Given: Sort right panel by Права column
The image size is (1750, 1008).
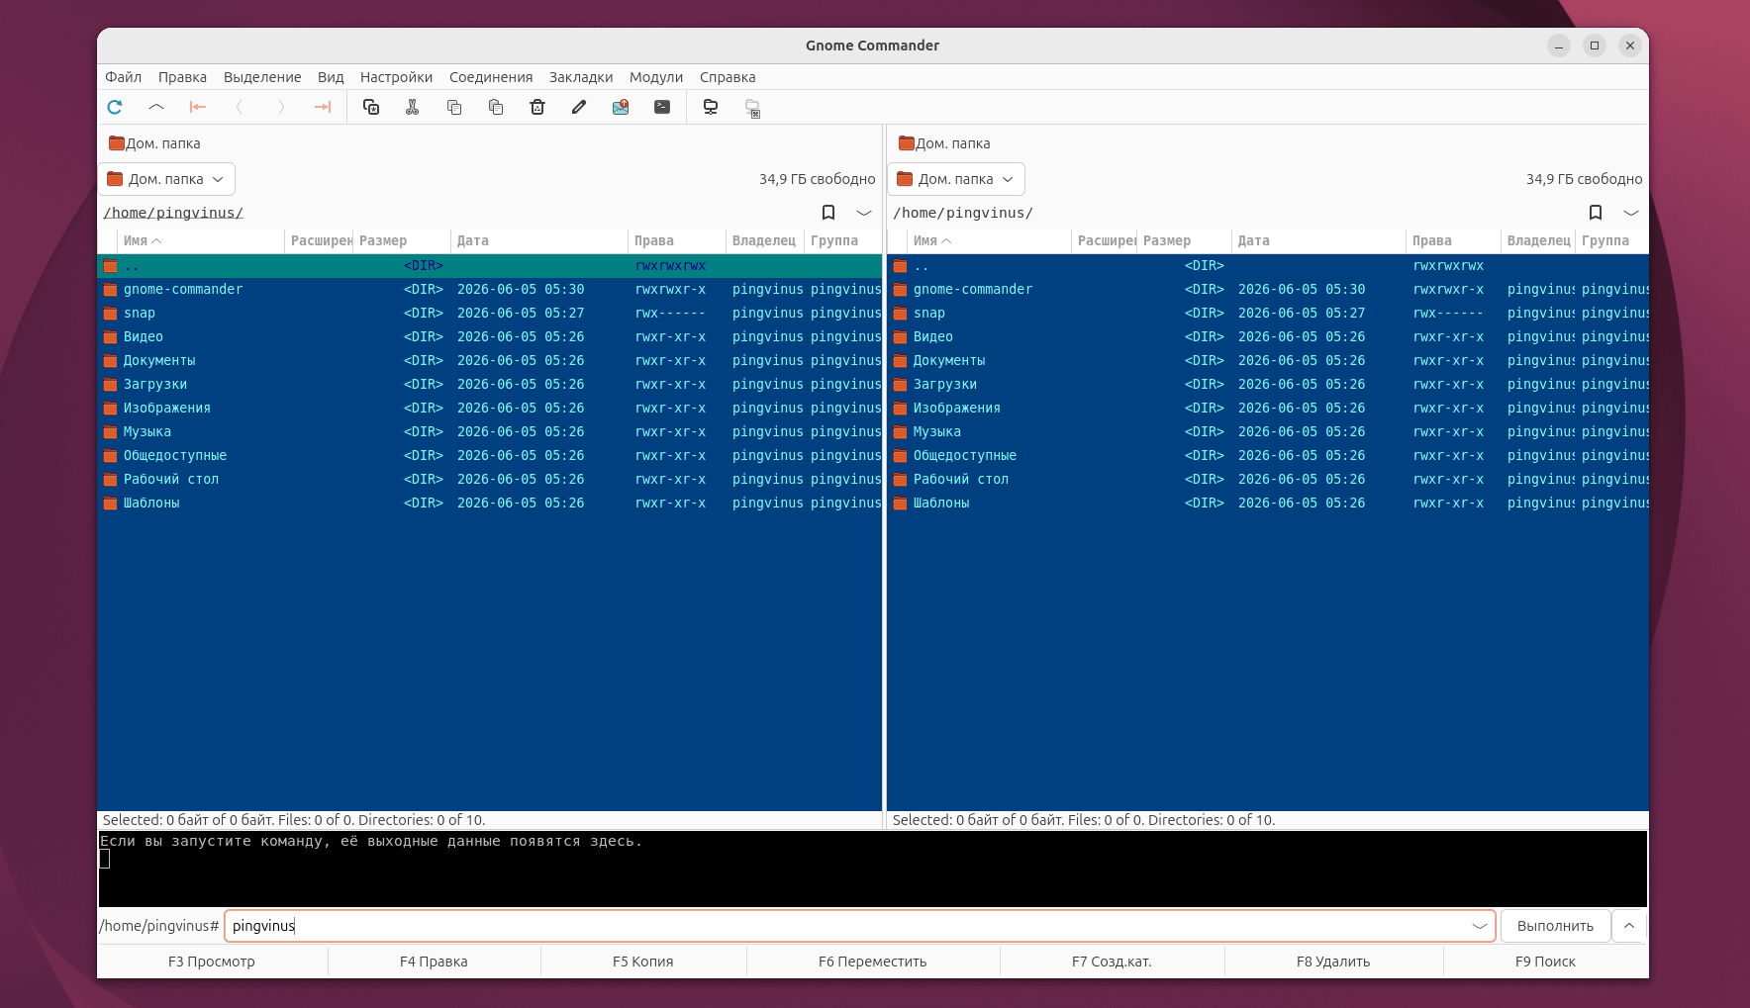Looking at the screenshot, I should 1453,241.
